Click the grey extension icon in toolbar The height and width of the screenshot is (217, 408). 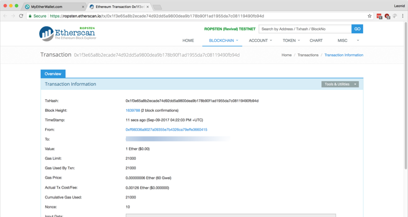tap(395, 16)
